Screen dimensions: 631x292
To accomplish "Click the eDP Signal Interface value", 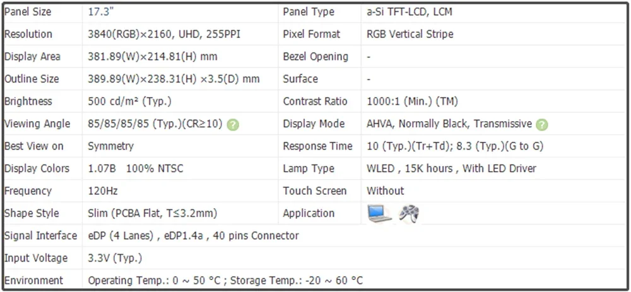I will coord(193,236).
